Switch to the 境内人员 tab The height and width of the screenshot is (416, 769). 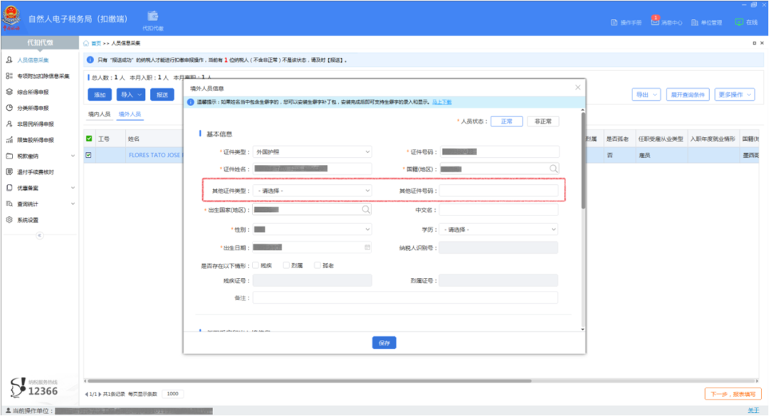pyautogui.click(x=99, y=114)
